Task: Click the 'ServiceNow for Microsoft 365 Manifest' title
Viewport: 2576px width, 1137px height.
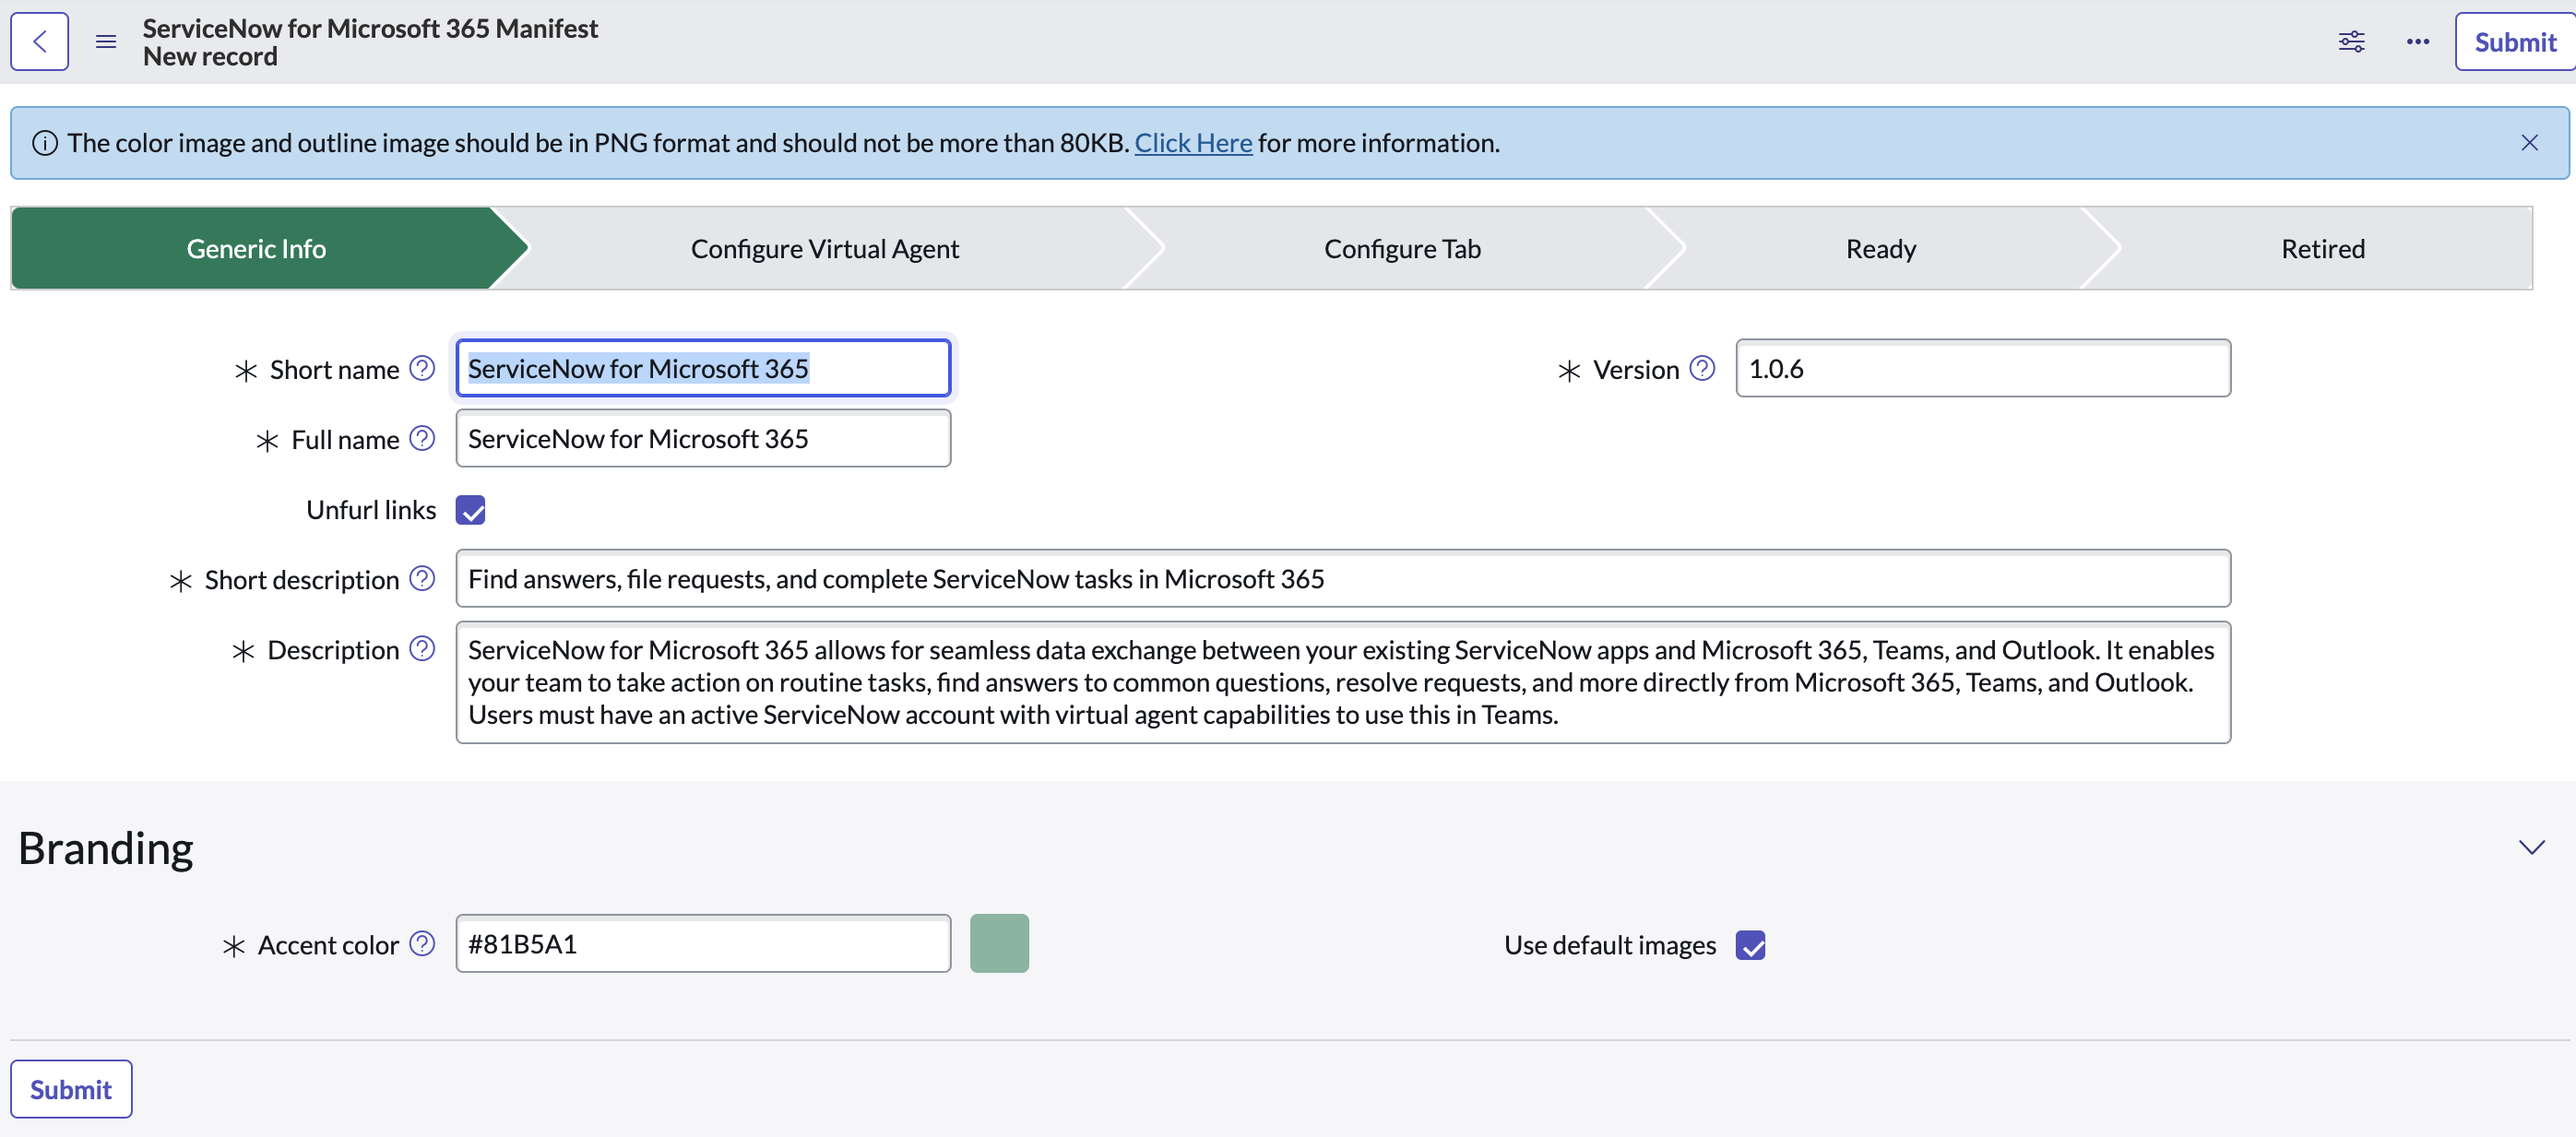Action: click(x=370, y=28)
